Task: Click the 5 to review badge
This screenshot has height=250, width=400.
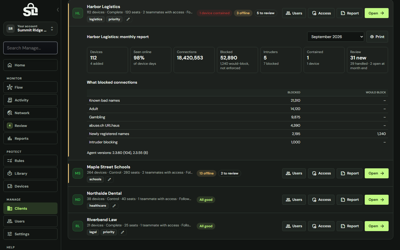Action: [266, 13]
